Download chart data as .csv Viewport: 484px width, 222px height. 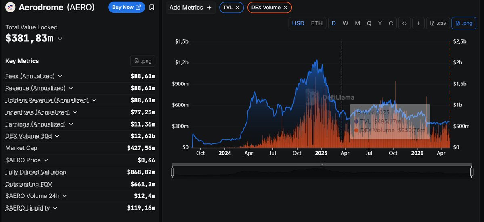pyautogui.click(x=438, y=23)
